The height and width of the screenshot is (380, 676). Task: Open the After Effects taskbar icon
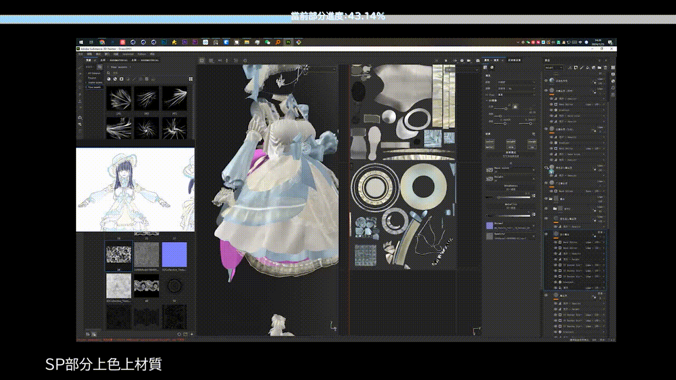(185, 42)
